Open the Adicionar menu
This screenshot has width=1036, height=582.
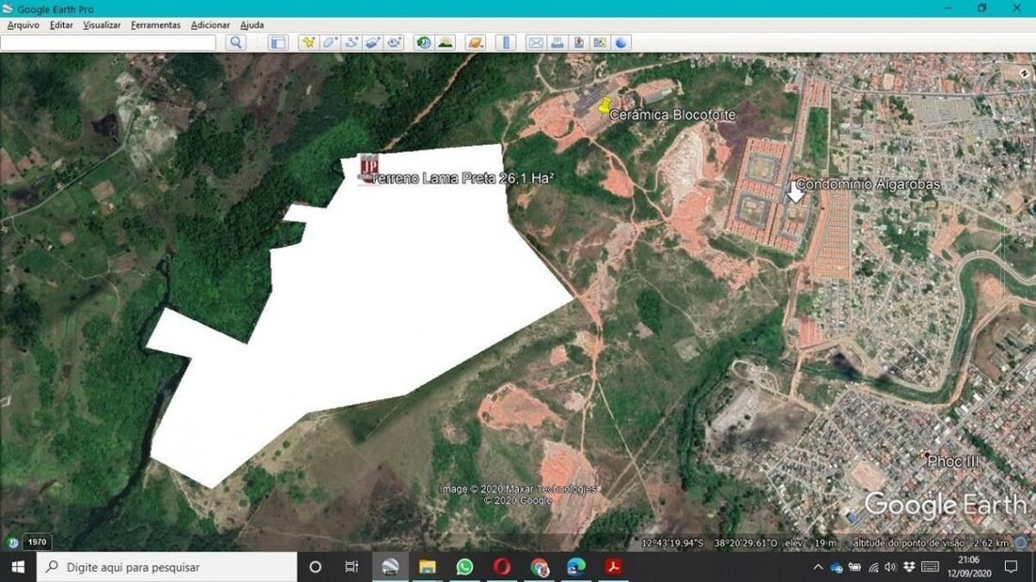pyautogui.click(x=210, y=25)
